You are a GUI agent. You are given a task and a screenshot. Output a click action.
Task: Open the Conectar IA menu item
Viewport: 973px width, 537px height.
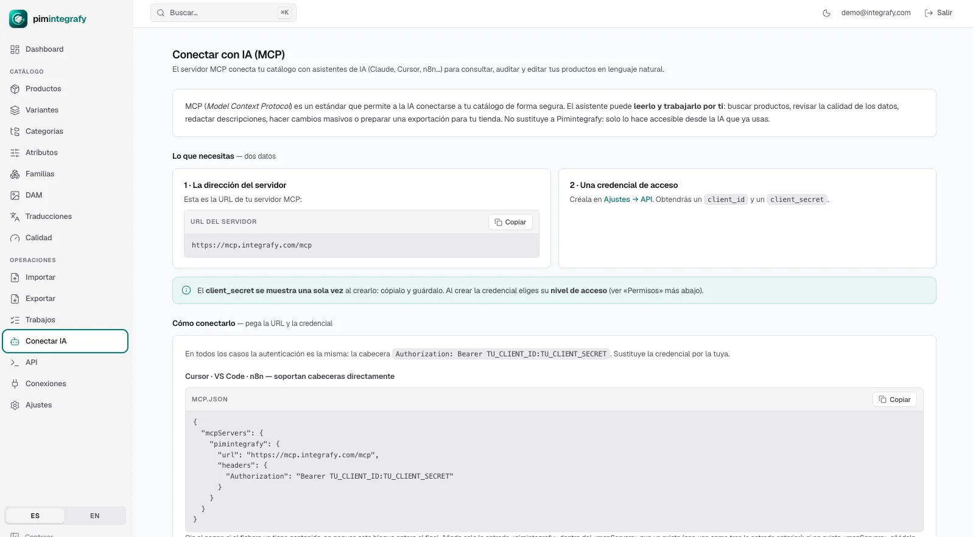(x=65, y=341)
